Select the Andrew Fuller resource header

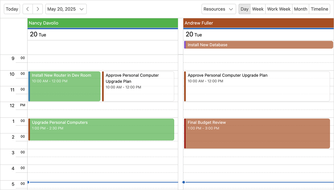click(258, 23)
